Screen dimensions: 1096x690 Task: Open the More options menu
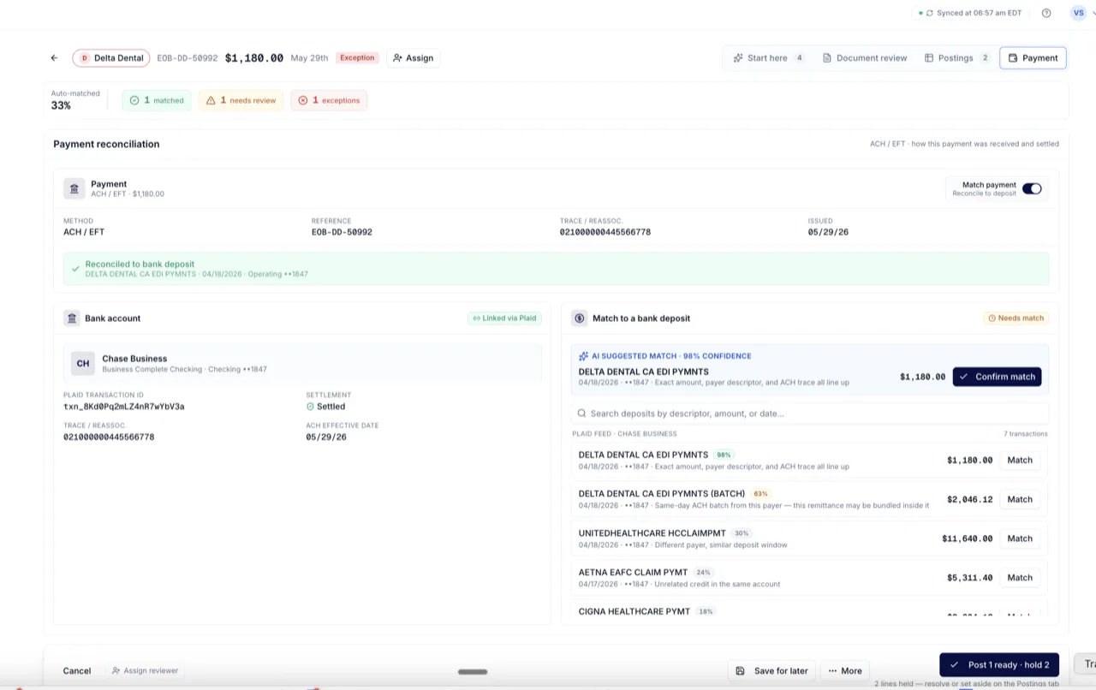click(845, 671)
